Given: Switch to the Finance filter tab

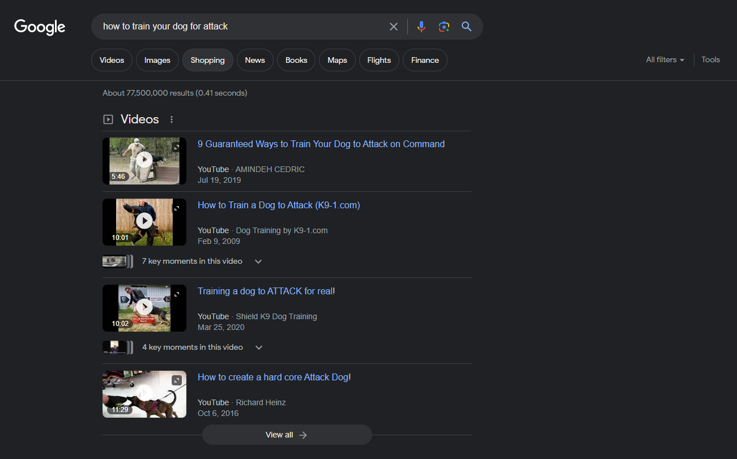Looking at the screenshot, I should 425,60.
